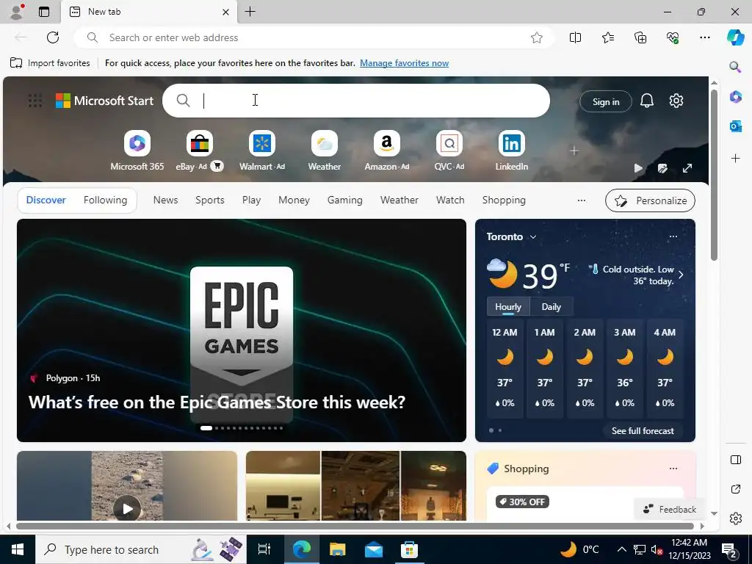This screenshot has height=564, width=752.
Task: Show Daily forecast
Action: click(551, 307)
